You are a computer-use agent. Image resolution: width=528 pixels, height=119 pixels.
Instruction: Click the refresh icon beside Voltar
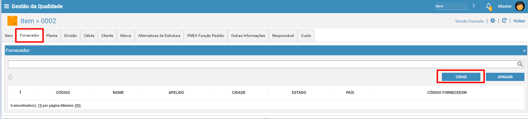(504, 21)
